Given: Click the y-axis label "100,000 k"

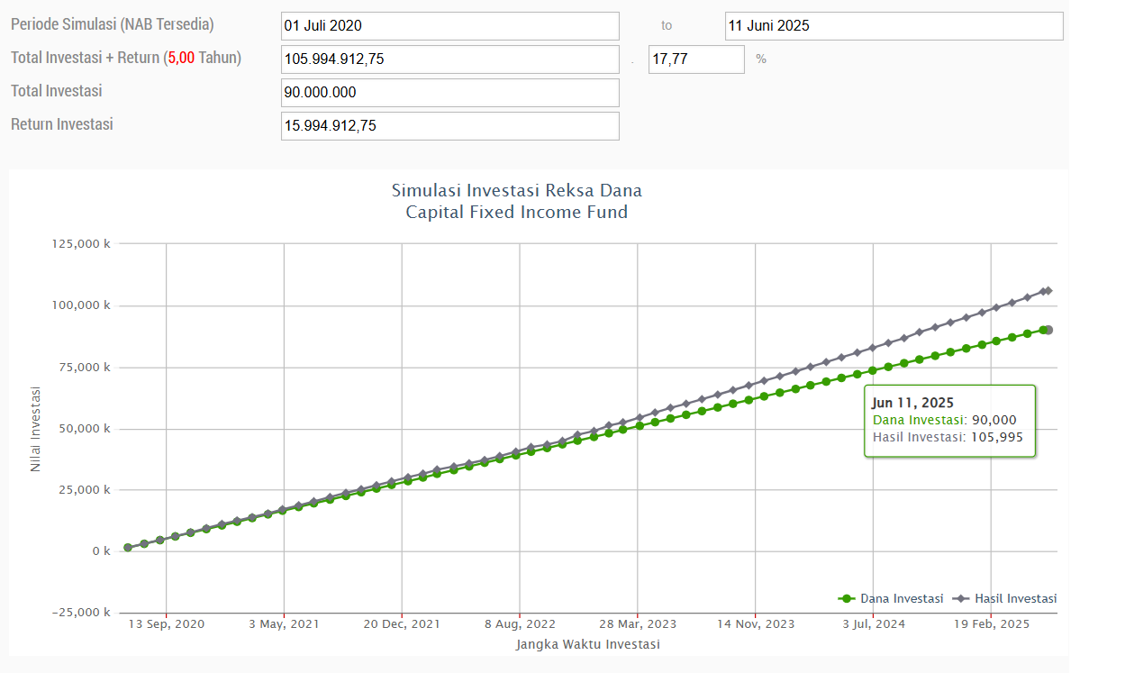Looking at the screenshot, I should (x=82, y=305).
